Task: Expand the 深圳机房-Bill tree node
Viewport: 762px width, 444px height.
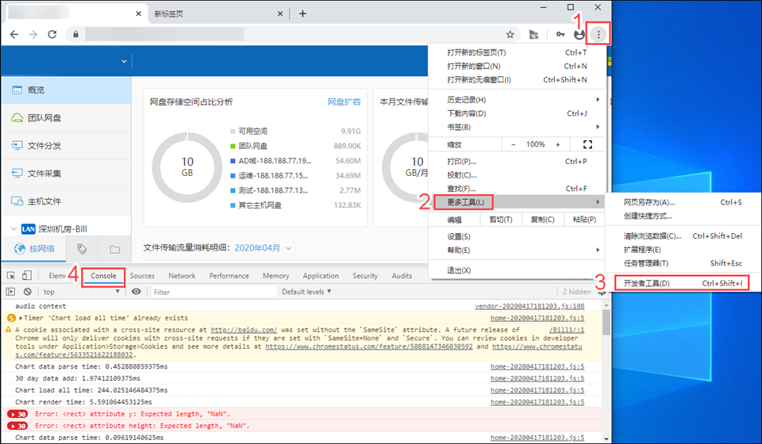Action: 13,229
